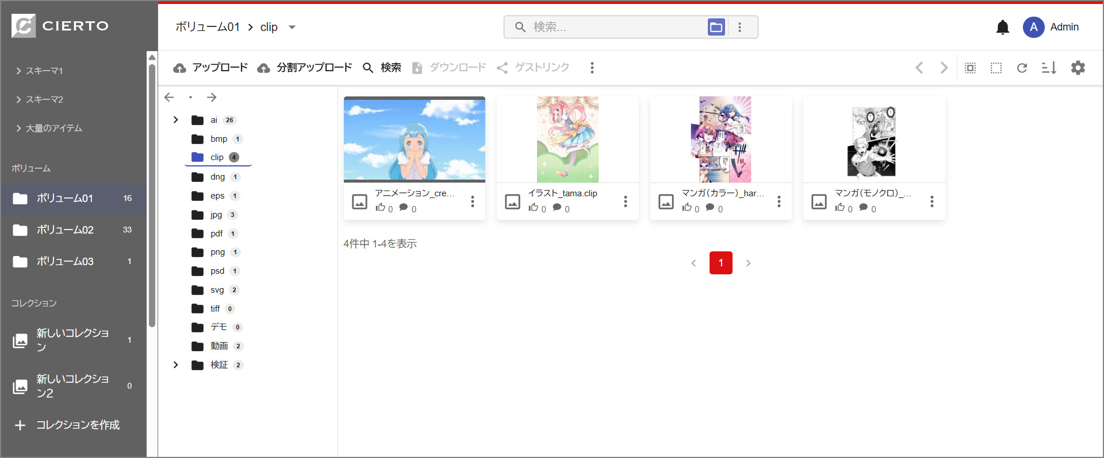The width and height of the screenshot is (1104, 458).
Task: Click the search input field
Action: pos(618,27)
